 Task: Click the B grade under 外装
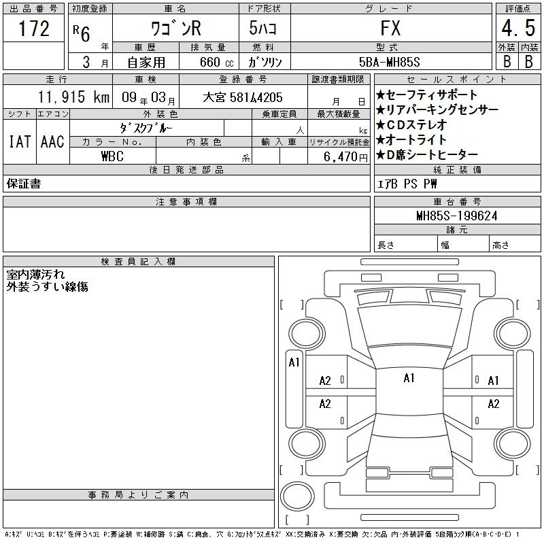coord(507,61)
